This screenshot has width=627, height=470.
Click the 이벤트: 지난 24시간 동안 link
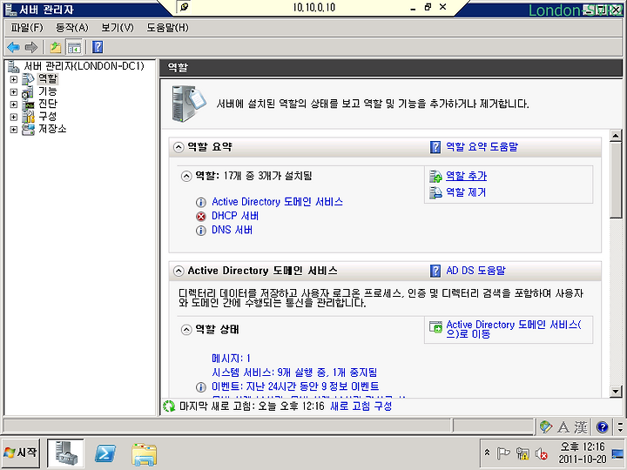point(295,386)
